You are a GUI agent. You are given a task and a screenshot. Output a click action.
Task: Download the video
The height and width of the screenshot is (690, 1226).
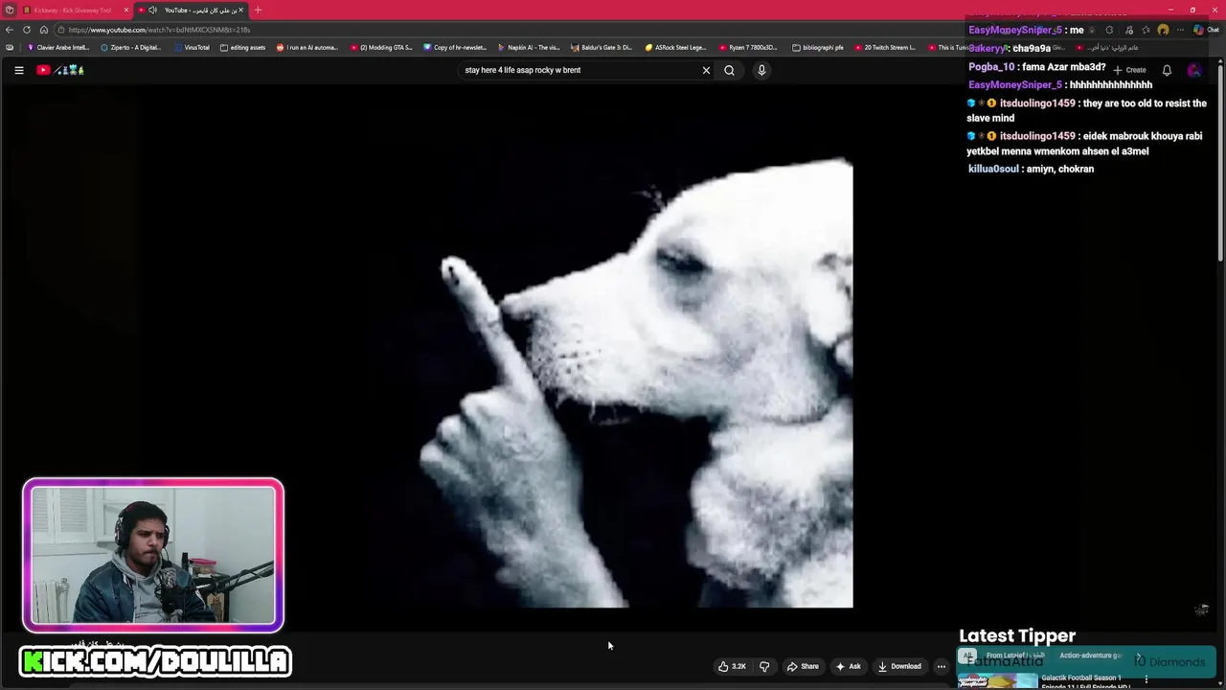[x=899, y=666]
